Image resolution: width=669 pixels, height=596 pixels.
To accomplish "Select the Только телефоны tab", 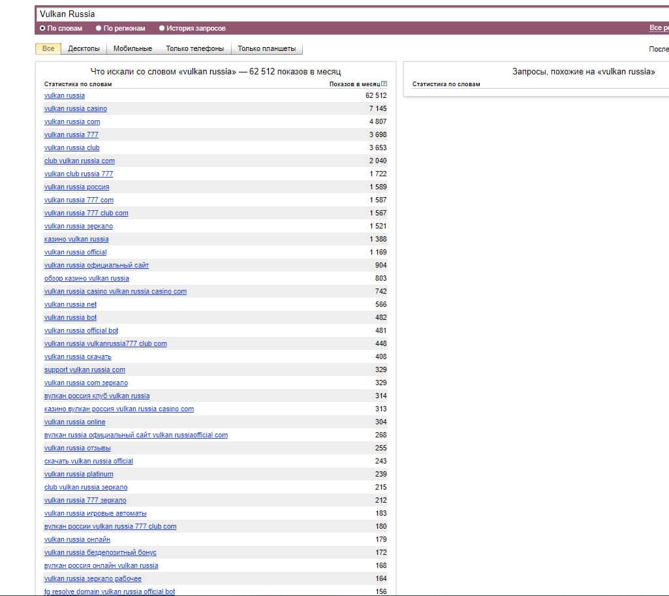I will pos(194,49).
